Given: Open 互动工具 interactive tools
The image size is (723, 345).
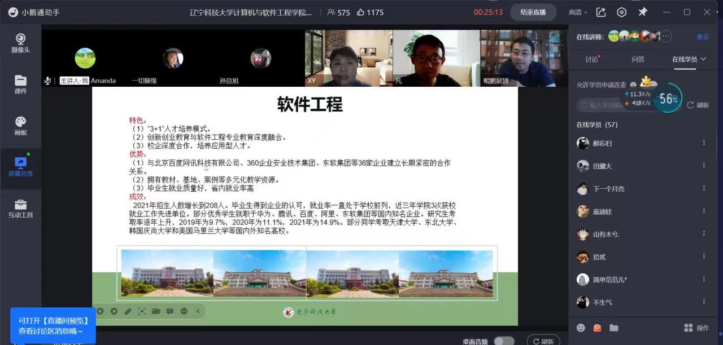Looking at the screenshot, I should (20, 208).
